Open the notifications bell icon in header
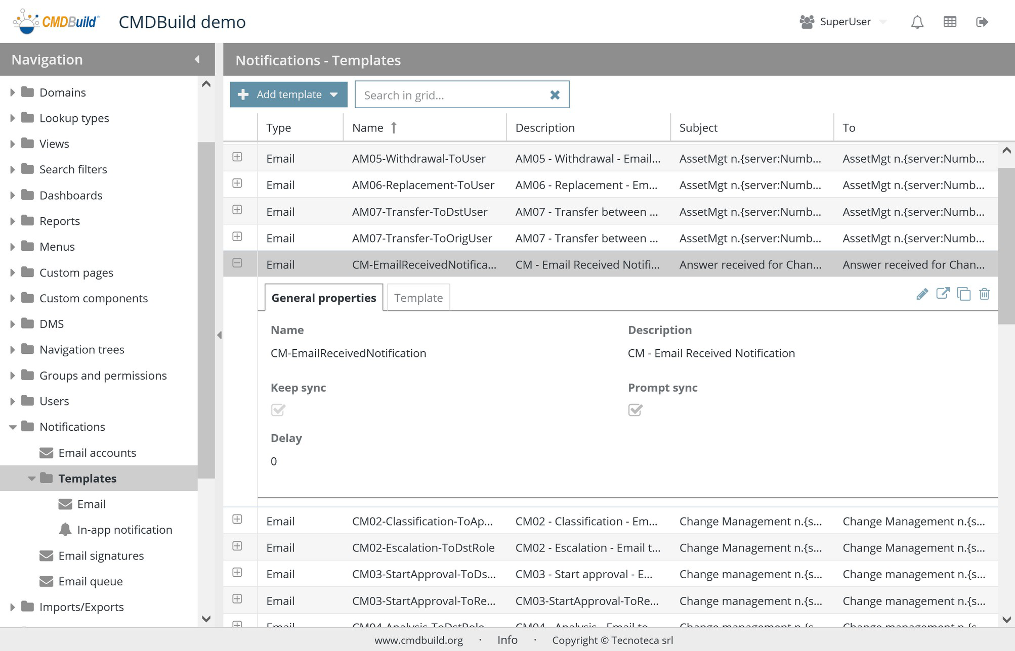 (917, 22)
